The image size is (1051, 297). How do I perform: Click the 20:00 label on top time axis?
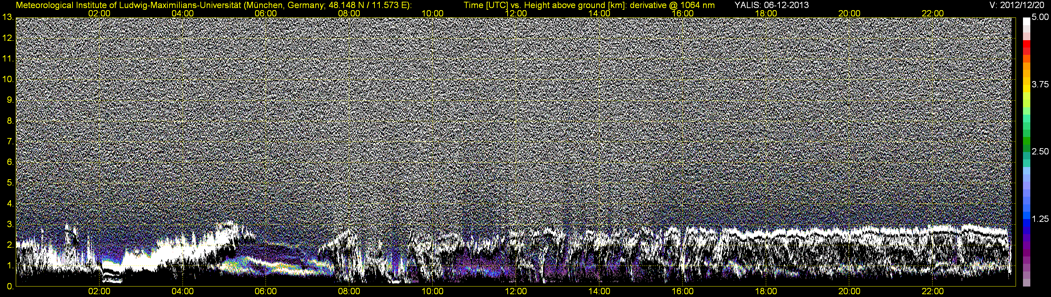(850, 13)
